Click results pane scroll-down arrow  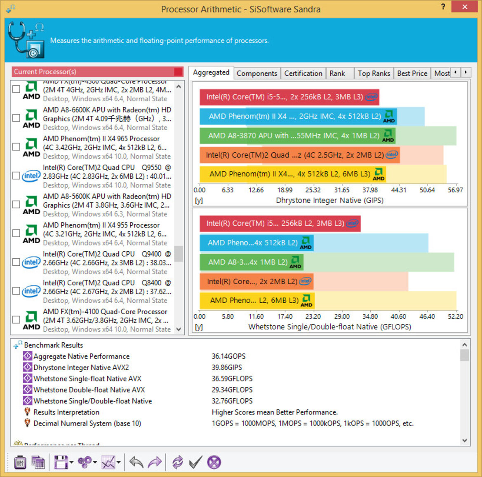point(465,440)
